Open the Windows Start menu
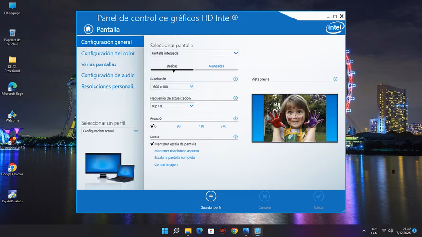The width and height of the screenshot is (422, 237). pyautogui.click(x=165, y=230)
